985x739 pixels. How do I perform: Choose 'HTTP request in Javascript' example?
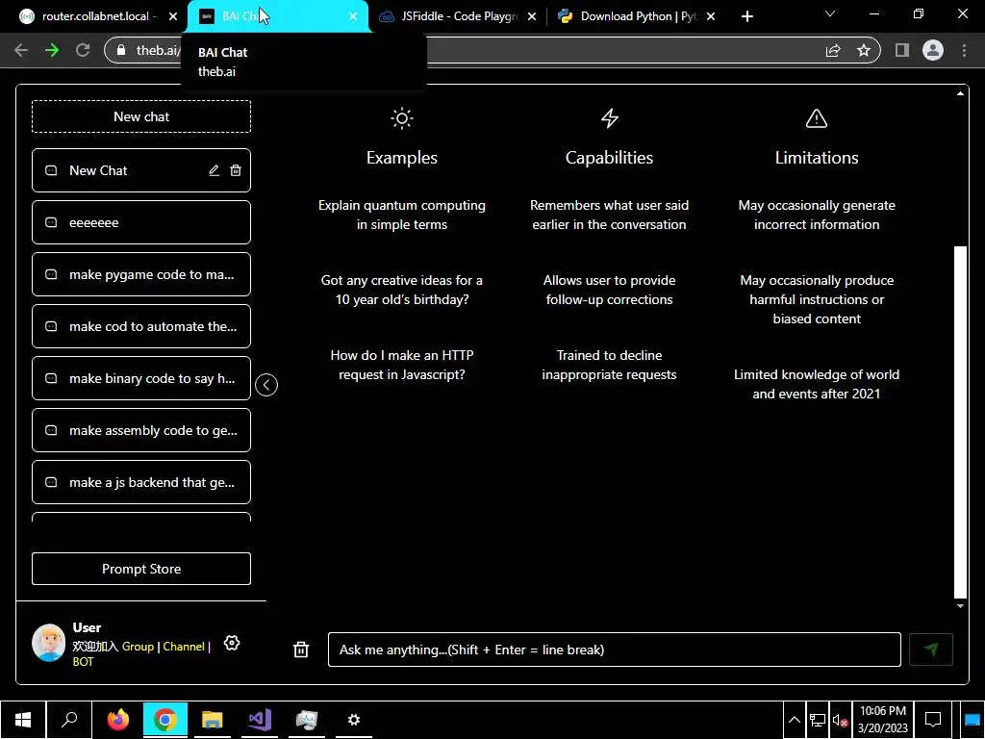pyautogui.click(x=402, y=365)
